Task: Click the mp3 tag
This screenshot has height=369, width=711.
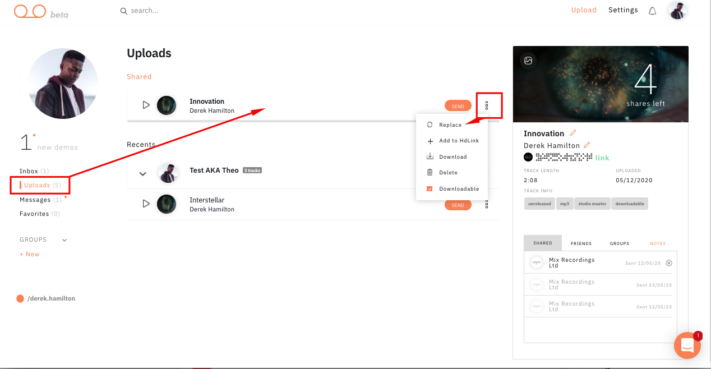Action: tap(565, 204)
